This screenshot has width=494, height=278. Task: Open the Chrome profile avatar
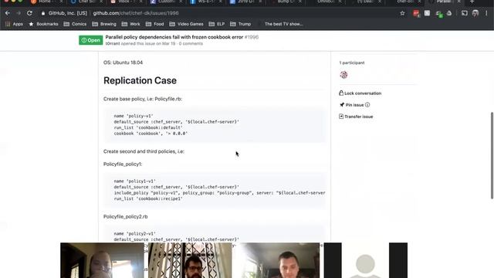tap(475, 13)
